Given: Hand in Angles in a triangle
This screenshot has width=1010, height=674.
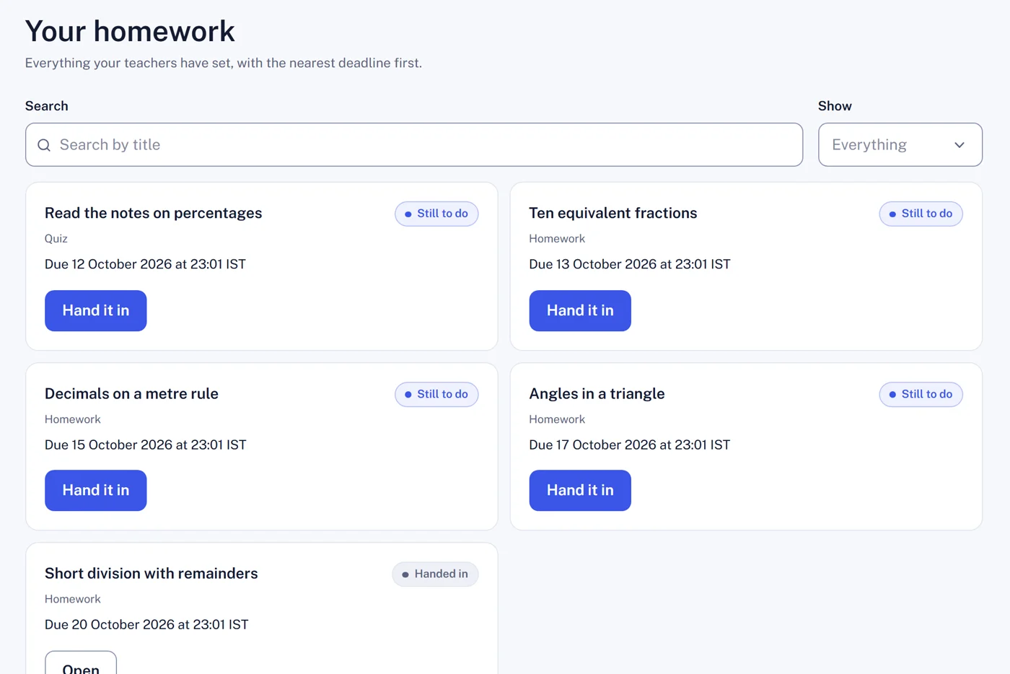Looking at the screenshot, I should 580,491.
